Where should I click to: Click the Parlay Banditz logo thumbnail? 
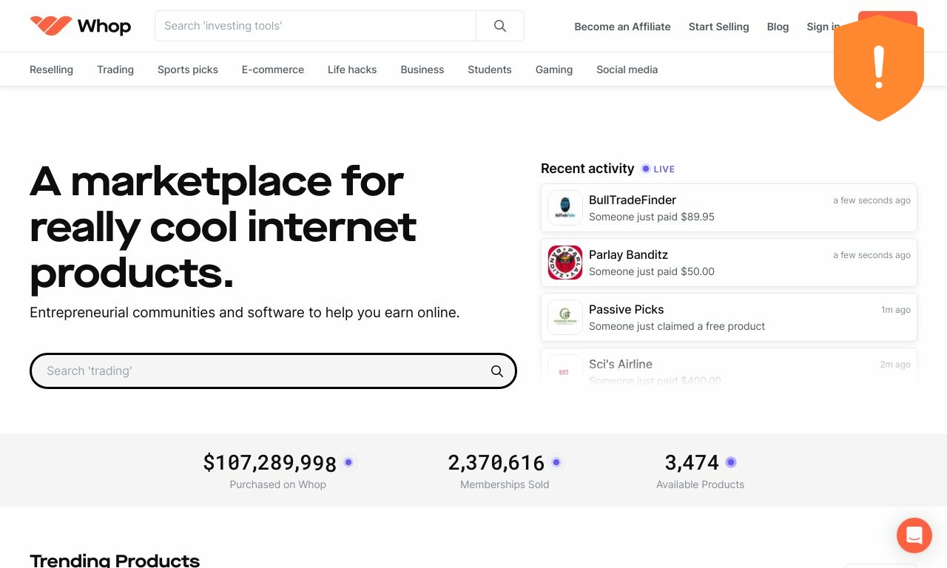click(565, 263)
